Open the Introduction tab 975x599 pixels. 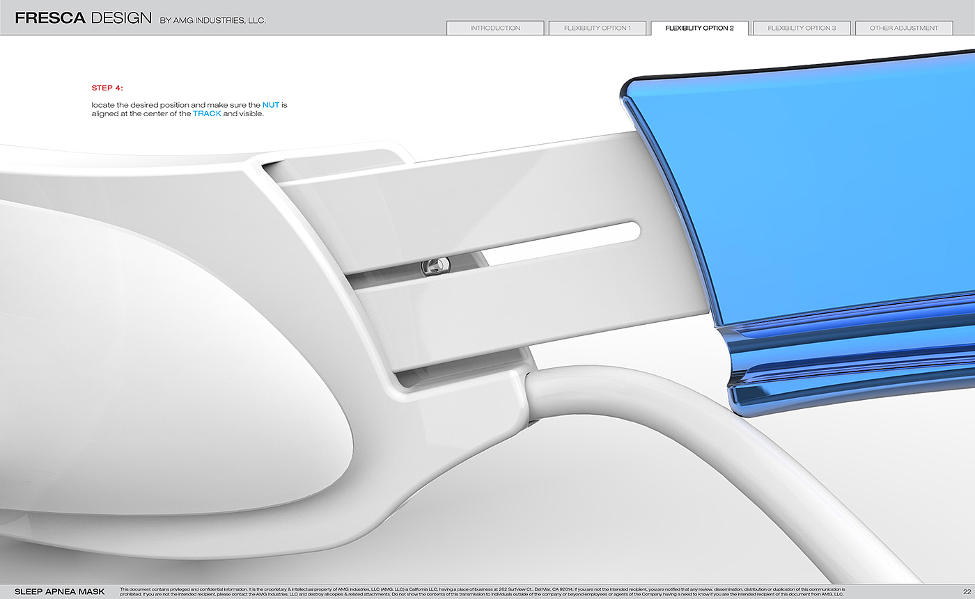495,29
